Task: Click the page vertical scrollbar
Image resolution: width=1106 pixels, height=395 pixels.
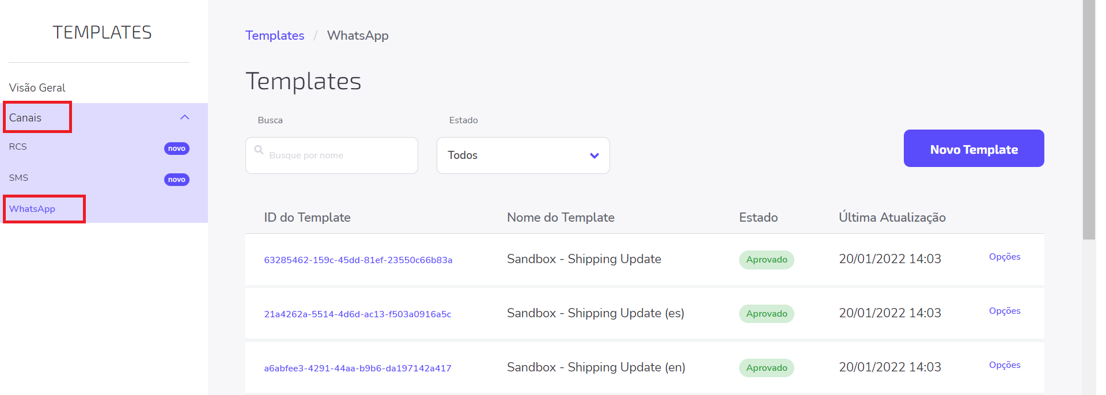Action: coord(1089,120)
